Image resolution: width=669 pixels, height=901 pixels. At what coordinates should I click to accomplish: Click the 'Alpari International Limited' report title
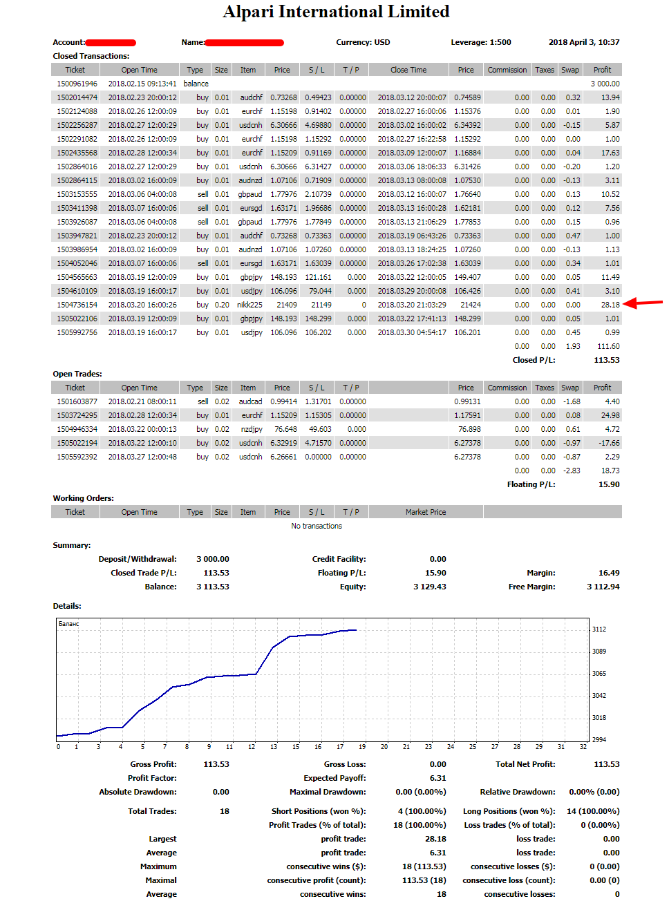[x=336, y=12]
